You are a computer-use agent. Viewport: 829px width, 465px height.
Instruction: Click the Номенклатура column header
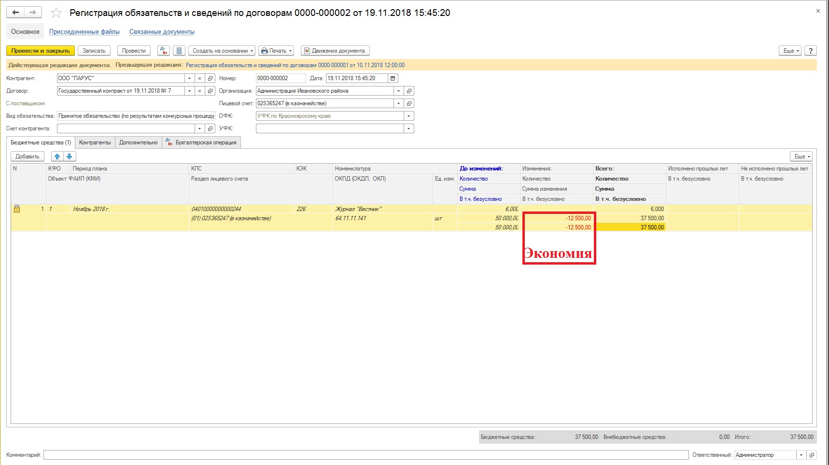(x=395, y=169)
